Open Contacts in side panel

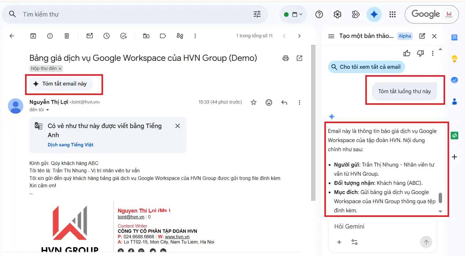coord(455,101)
